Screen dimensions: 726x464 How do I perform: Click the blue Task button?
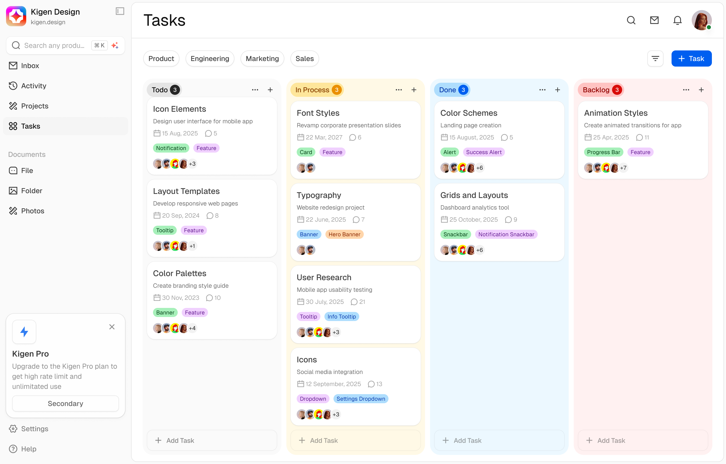click(x=691, y=59)
